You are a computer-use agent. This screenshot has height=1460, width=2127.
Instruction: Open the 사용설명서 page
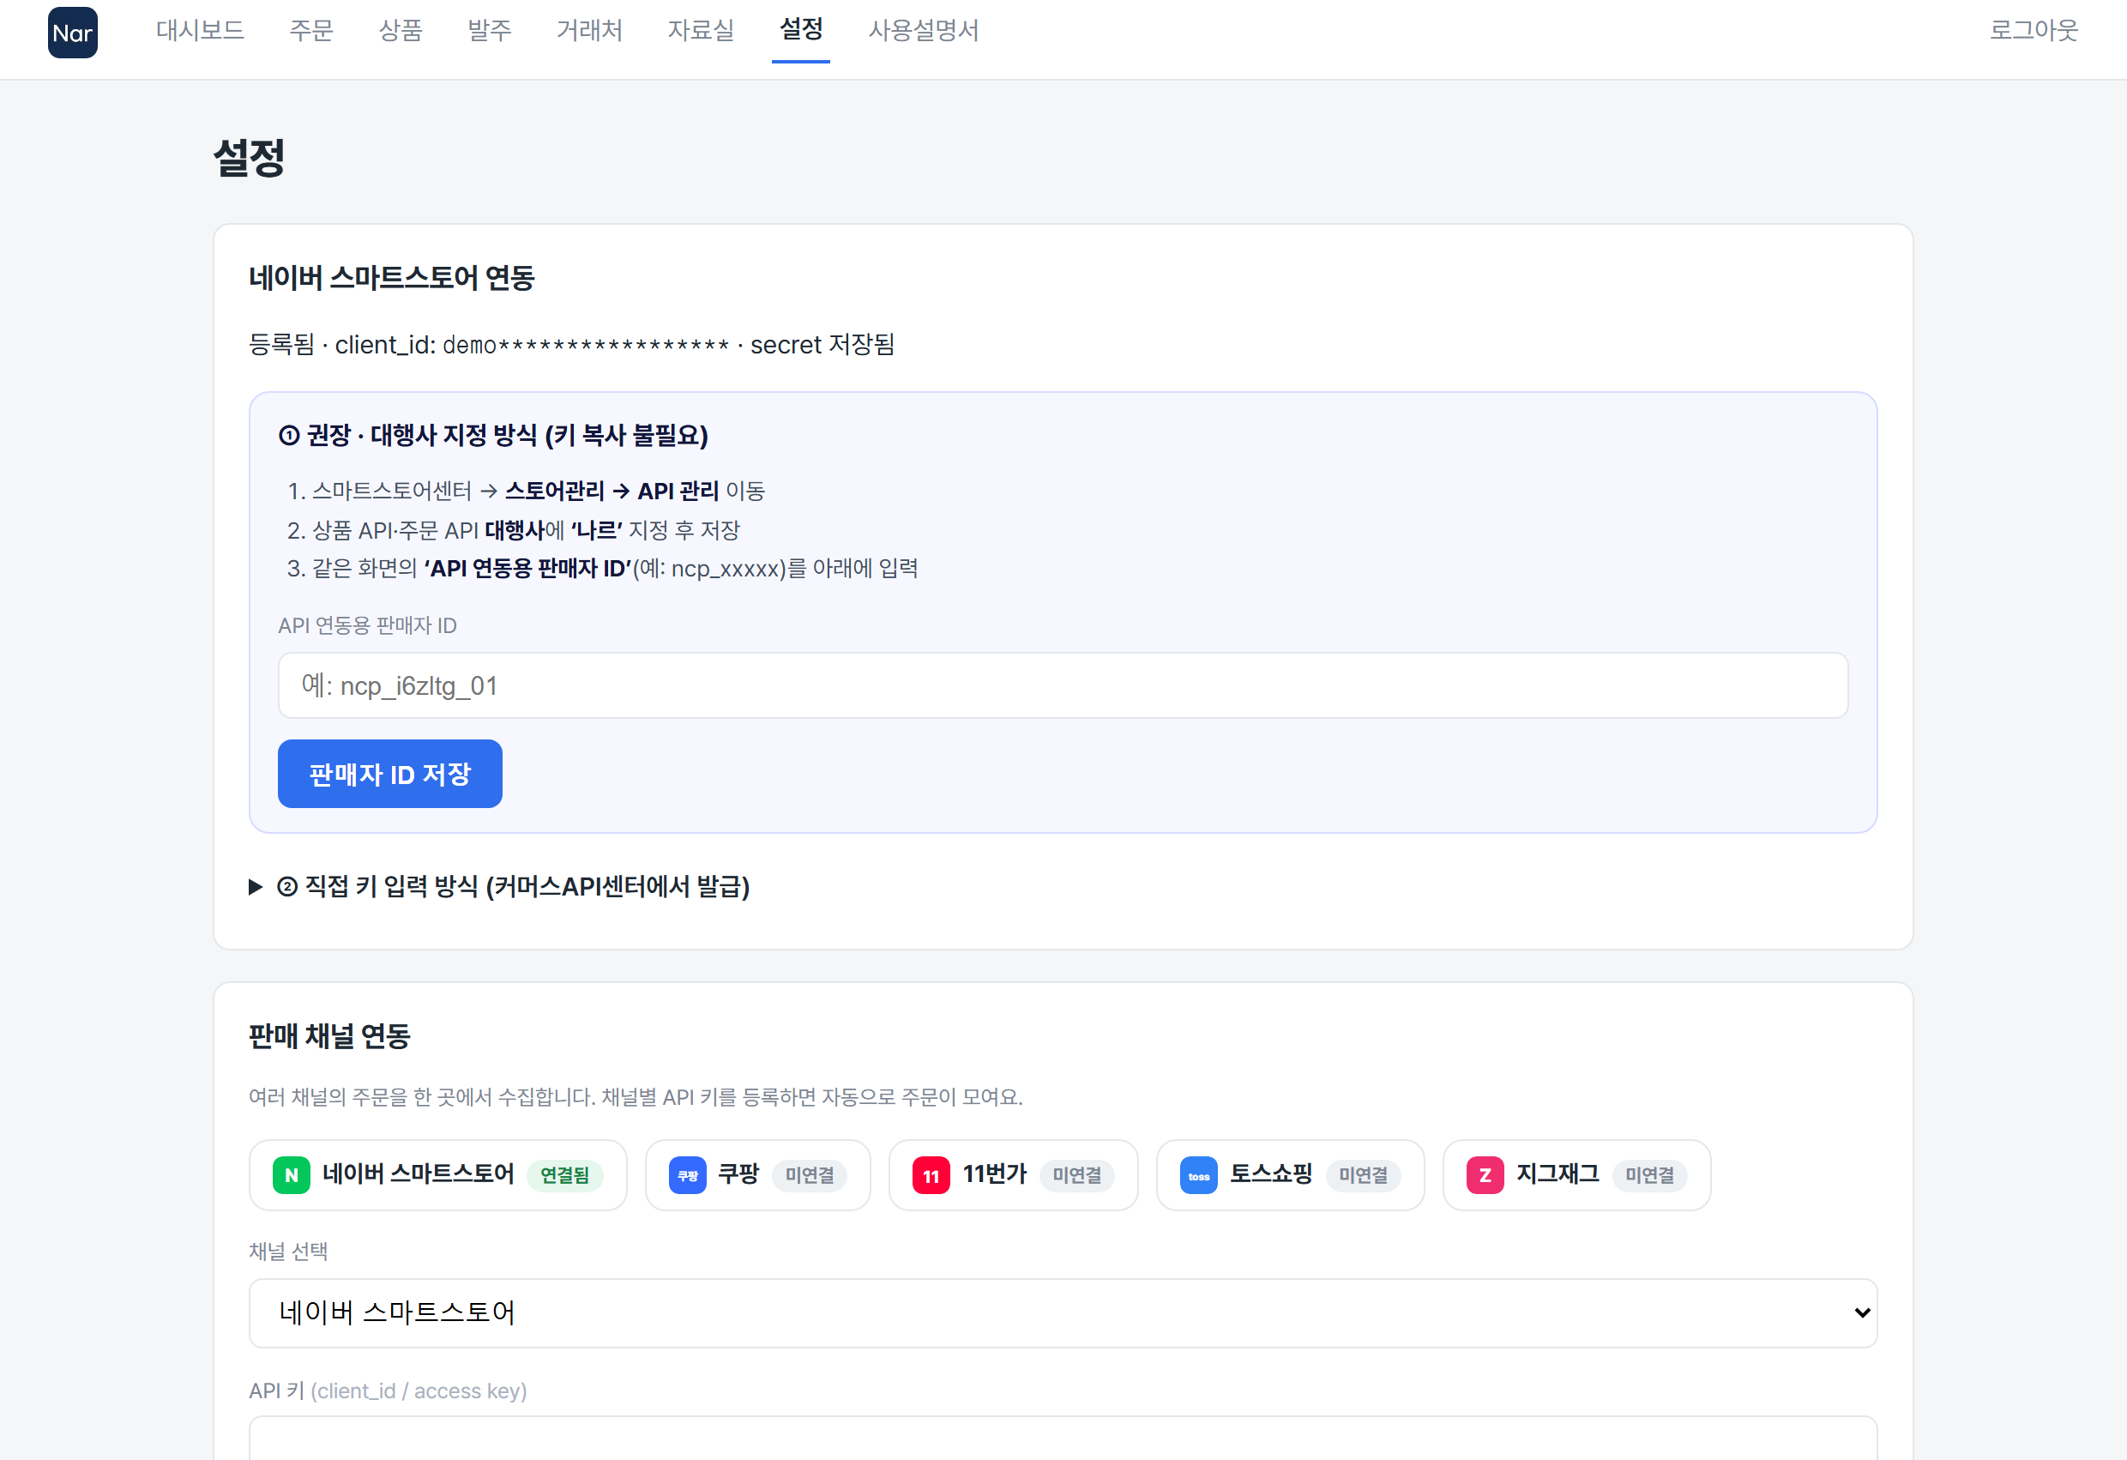pyautogui.click(x=924, y=30)
